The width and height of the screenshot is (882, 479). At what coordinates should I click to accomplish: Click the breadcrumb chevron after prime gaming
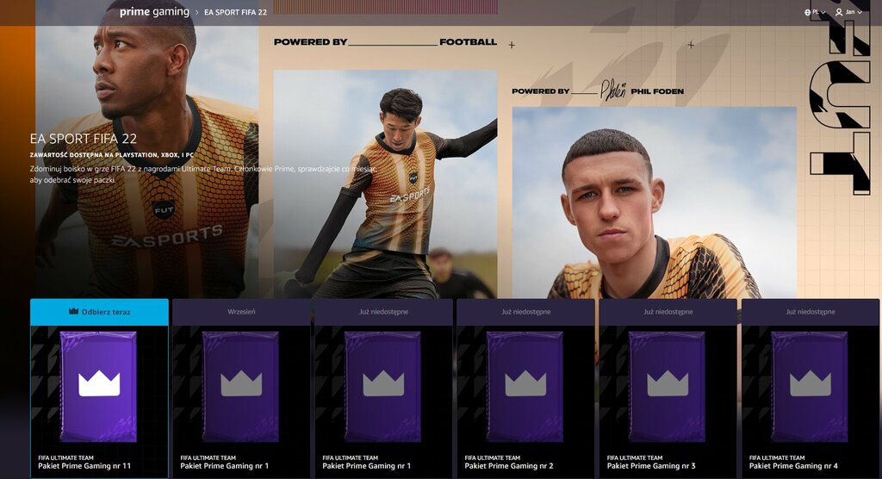pyautogui.click(x=197, y=12)
